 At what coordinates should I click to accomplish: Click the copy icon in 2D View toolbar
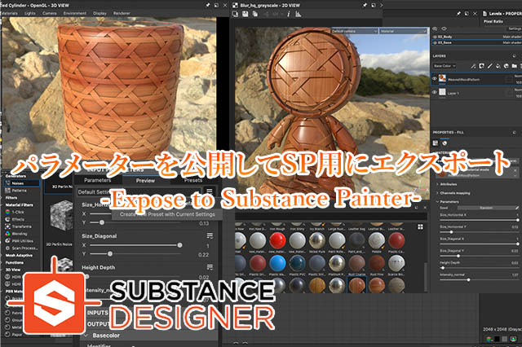255,14
